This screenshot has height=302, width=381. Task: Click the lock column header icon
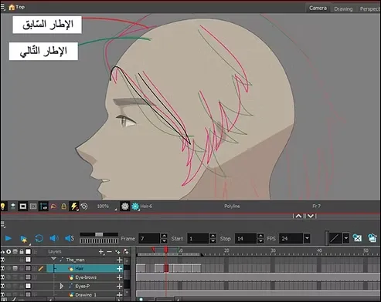tap(22, 252)
